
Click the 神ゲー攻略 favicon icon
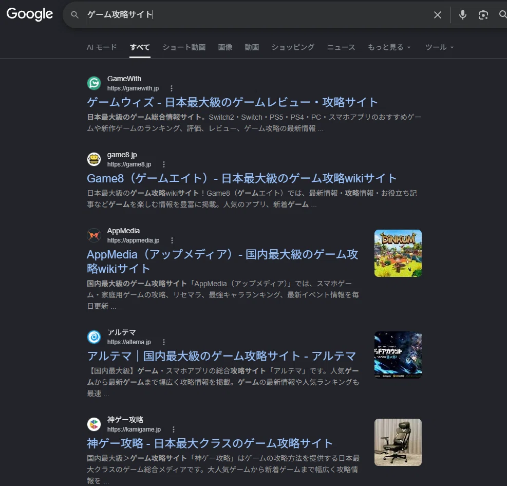click(94, 424)
